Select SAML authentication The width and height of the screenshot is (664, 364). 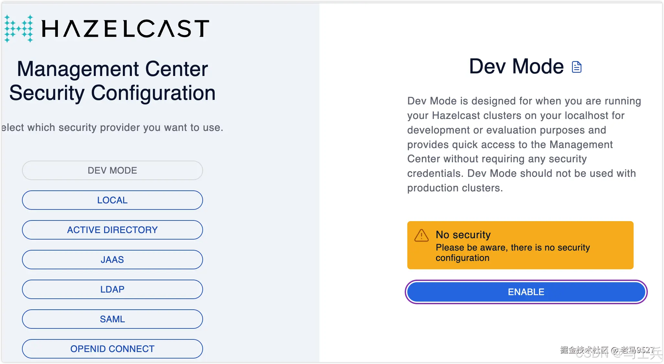112,319
